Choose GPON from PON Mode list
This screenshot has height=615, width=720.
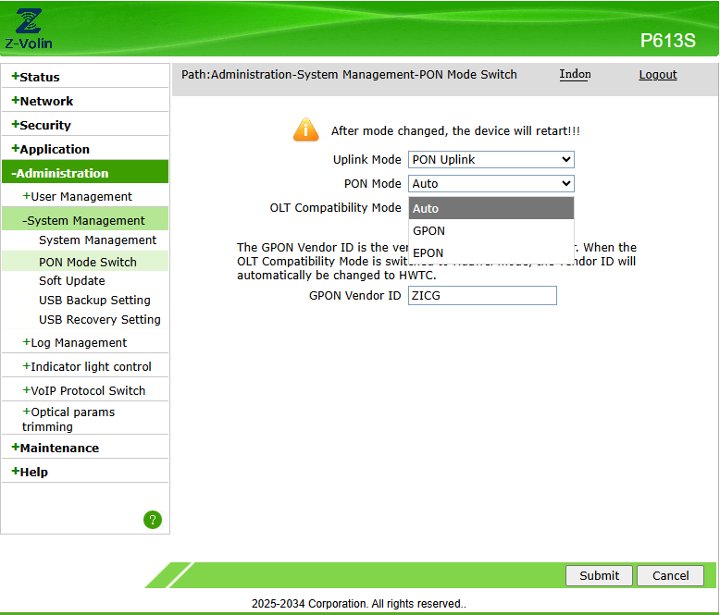tap(490, 230)
